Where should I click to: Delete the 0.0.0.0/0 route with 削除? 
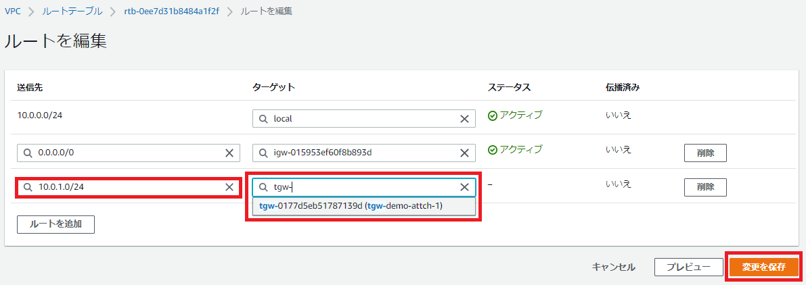pyautogui.click(x=705, y=153)
